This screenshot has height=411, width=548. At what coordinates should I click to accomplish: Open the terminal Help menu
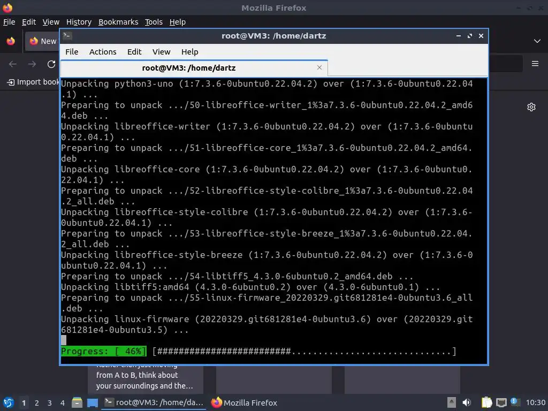(190, 52)
